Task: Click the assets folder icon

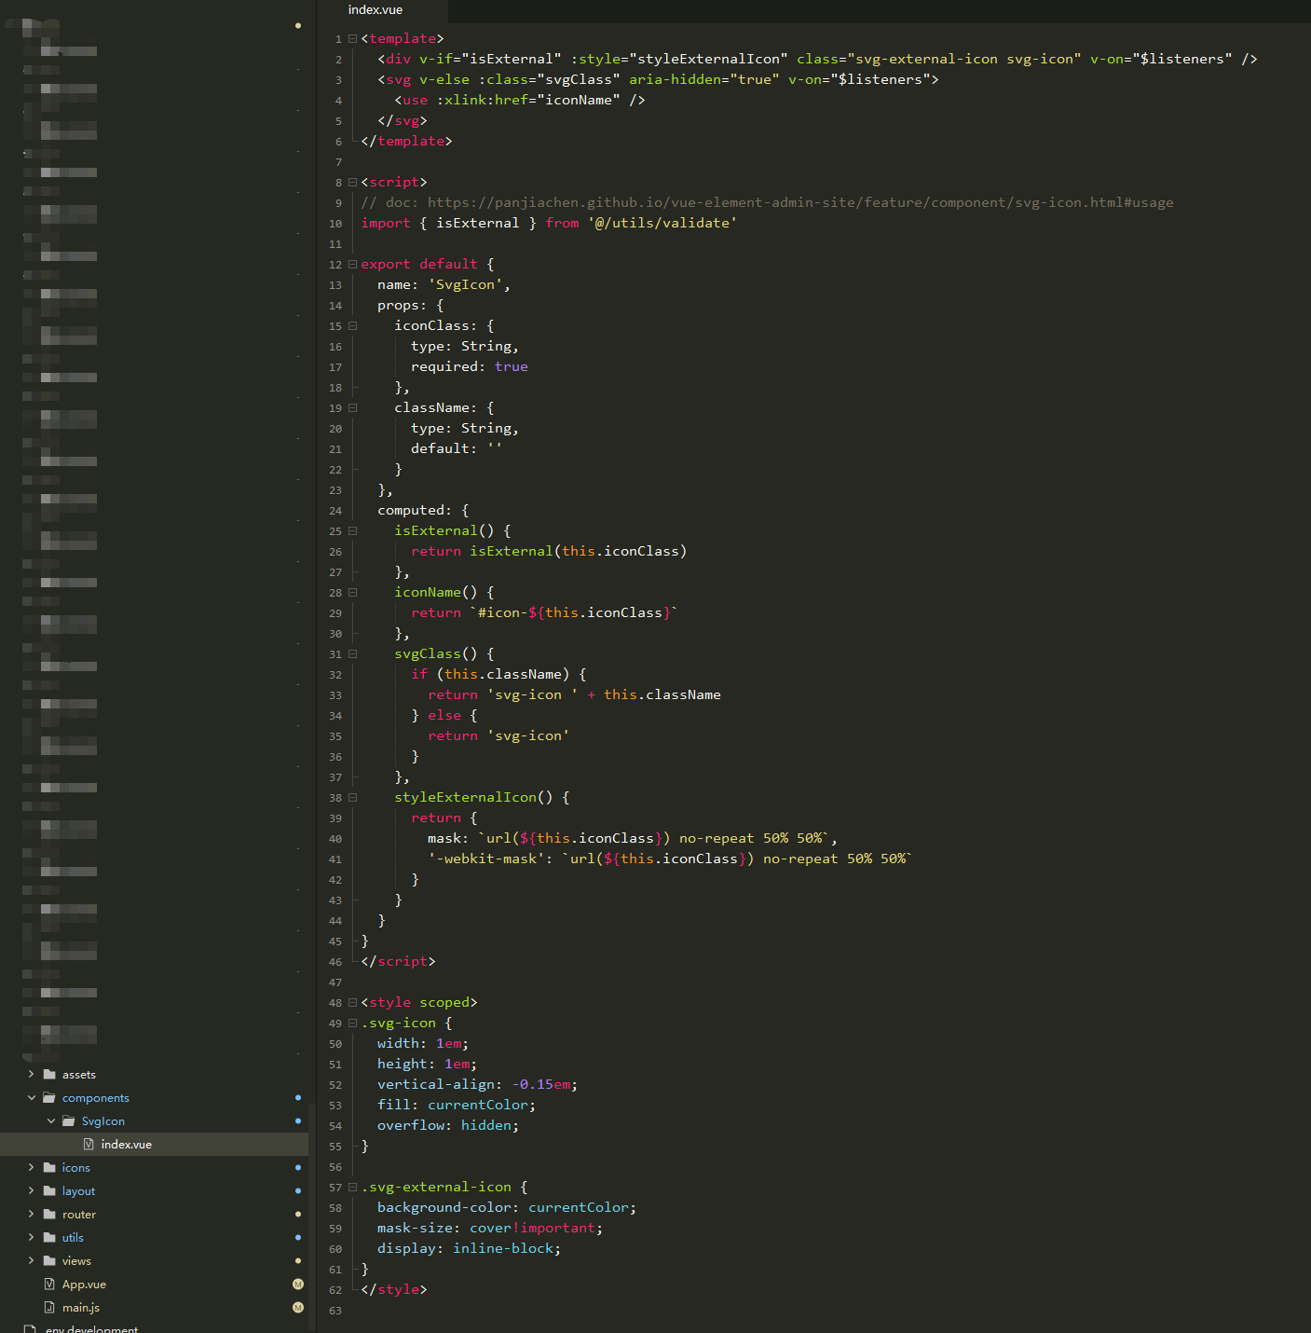Action: 49,1075
